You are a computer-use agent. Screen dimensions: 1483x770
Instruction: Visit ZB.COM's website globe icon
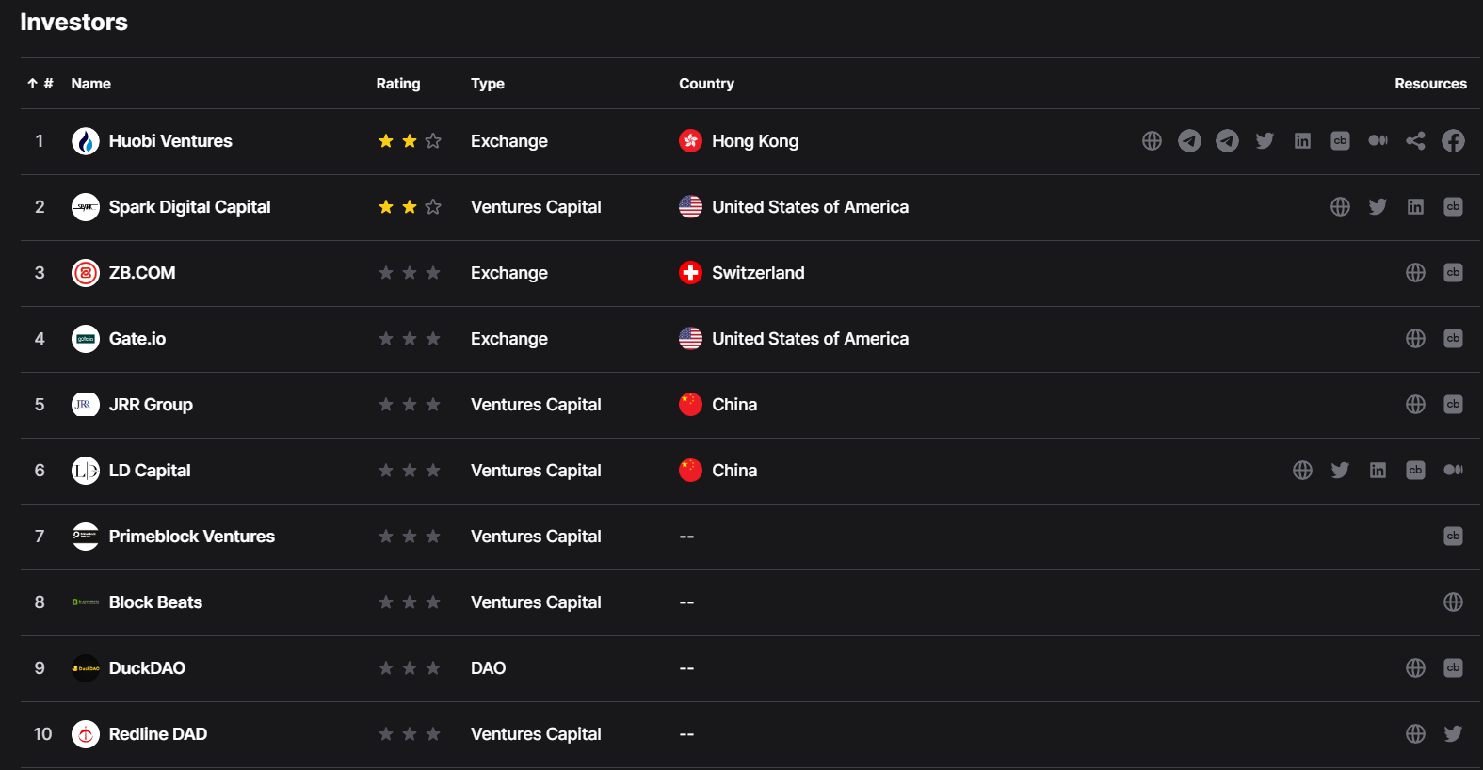point(1415,273)
